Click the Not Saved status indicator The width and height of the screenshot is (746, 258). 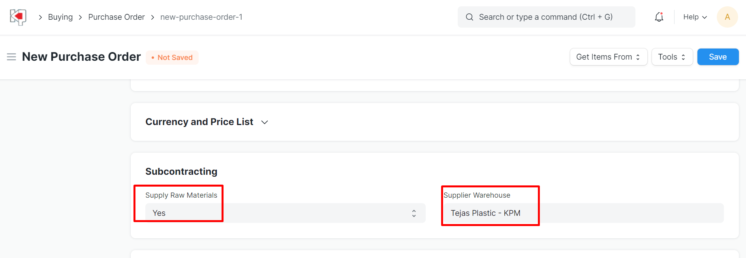pyautogui.click(x=172, y=58)
